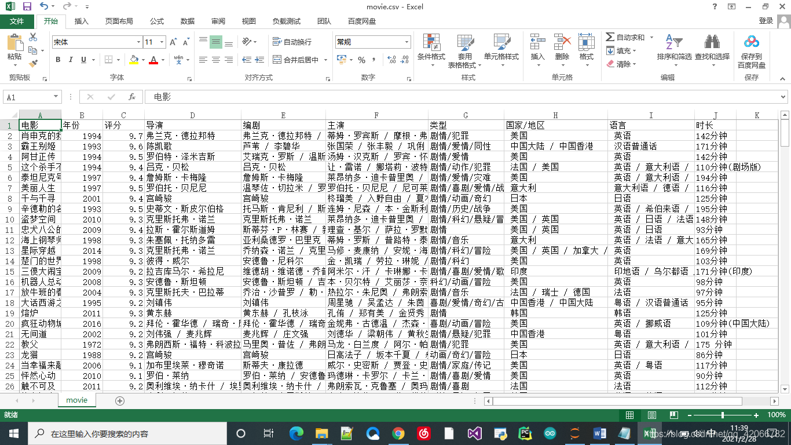Click column D header
This screenshot has width=791, height=445.
193,115
